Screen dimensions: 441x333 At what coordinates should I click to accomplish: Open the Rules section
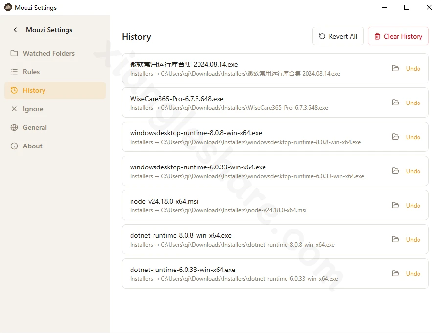click(55, 72)
